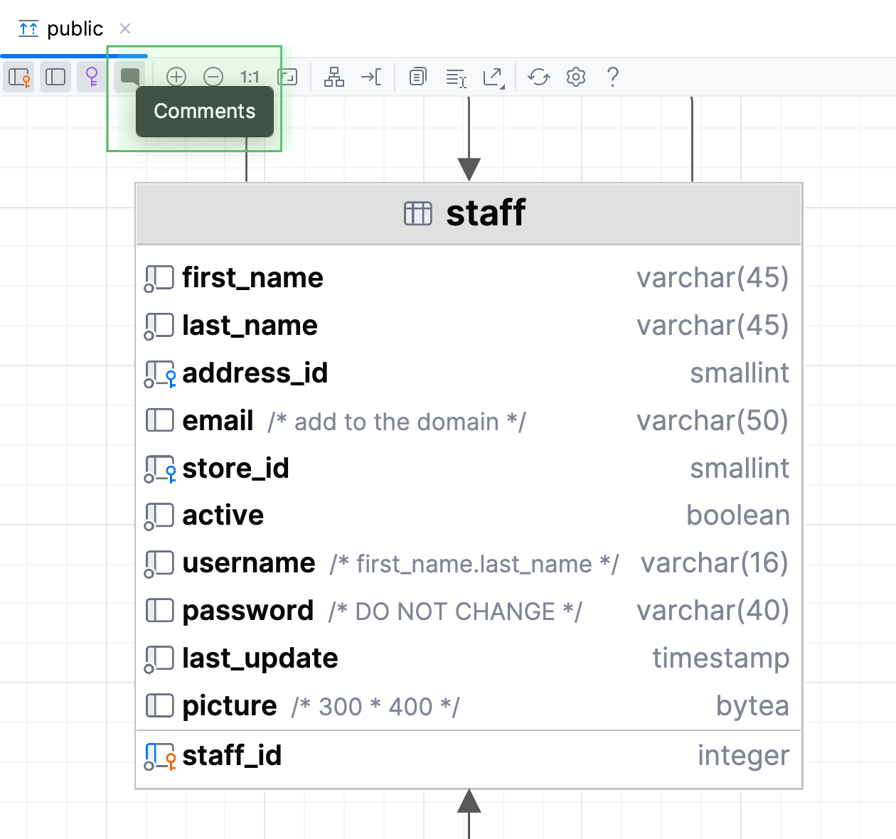This screenshot has height=839, width=896.
Task: Open diagram settings gear
Action: coord(576,77)
